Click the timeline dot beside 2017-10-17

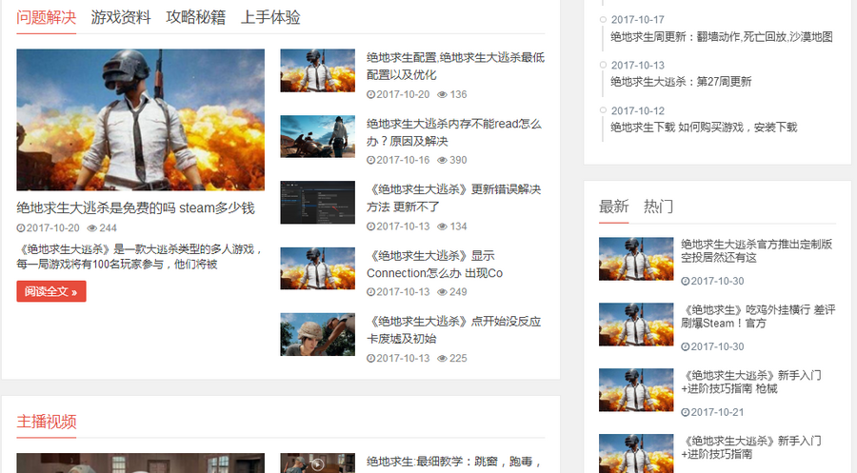603,19
